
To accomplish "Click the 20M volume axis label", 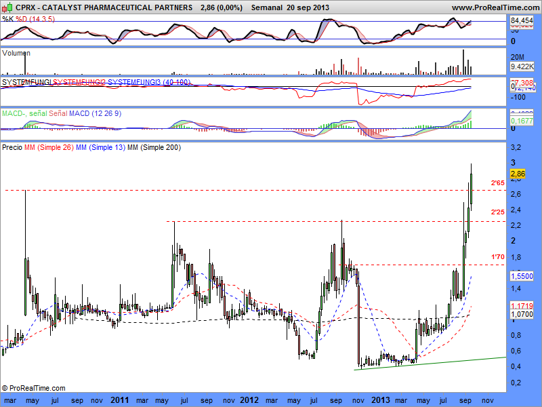I will click(517, 57).
